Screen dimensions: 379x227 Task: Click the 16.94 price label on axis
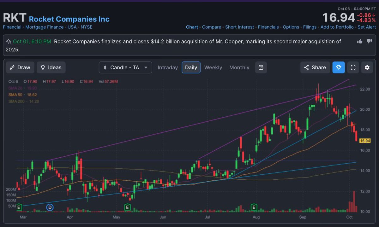(365, 141)
